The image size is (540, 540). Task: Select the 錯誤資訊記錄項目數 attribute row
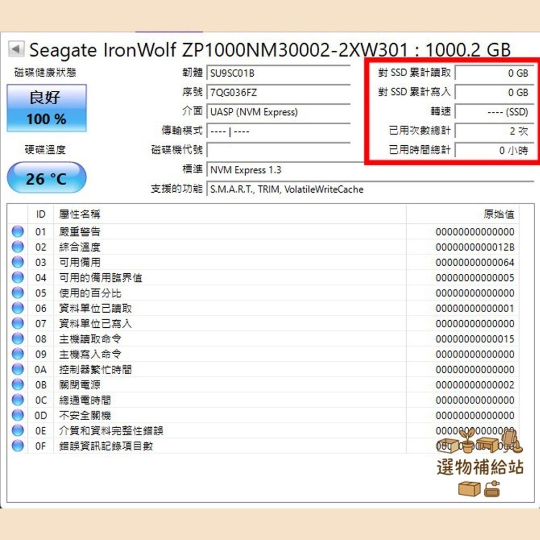coord(264,446)
